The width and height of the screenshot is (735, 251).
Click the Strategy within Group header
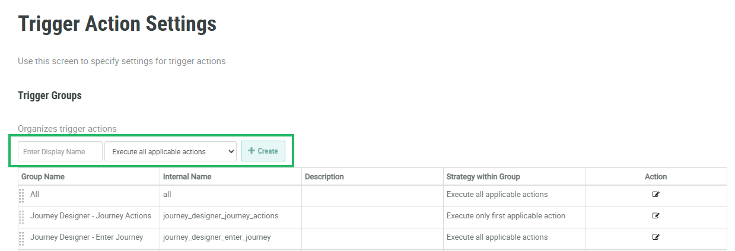483,177
